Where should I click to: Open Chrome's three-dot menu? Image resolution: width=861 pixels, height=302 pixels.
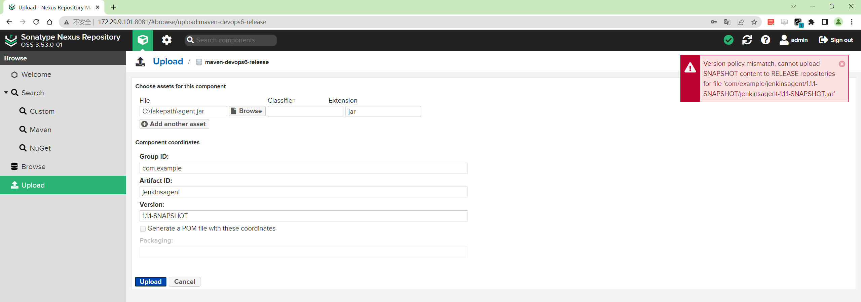(852, 22)
